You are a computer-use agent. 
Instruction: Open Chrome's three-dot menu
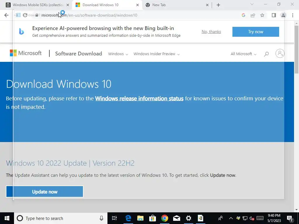[293, 15]
